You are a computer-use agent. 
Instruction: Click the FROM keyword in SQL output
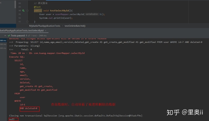(x=17, y=94)
